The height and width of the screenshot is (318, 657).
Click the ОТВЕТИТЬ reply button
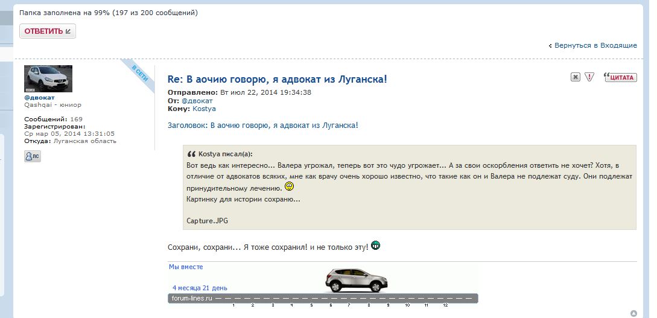pos(47,31)
